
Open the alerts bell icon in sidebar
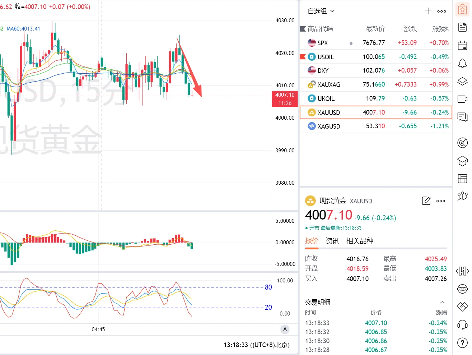tap(462, 63)
